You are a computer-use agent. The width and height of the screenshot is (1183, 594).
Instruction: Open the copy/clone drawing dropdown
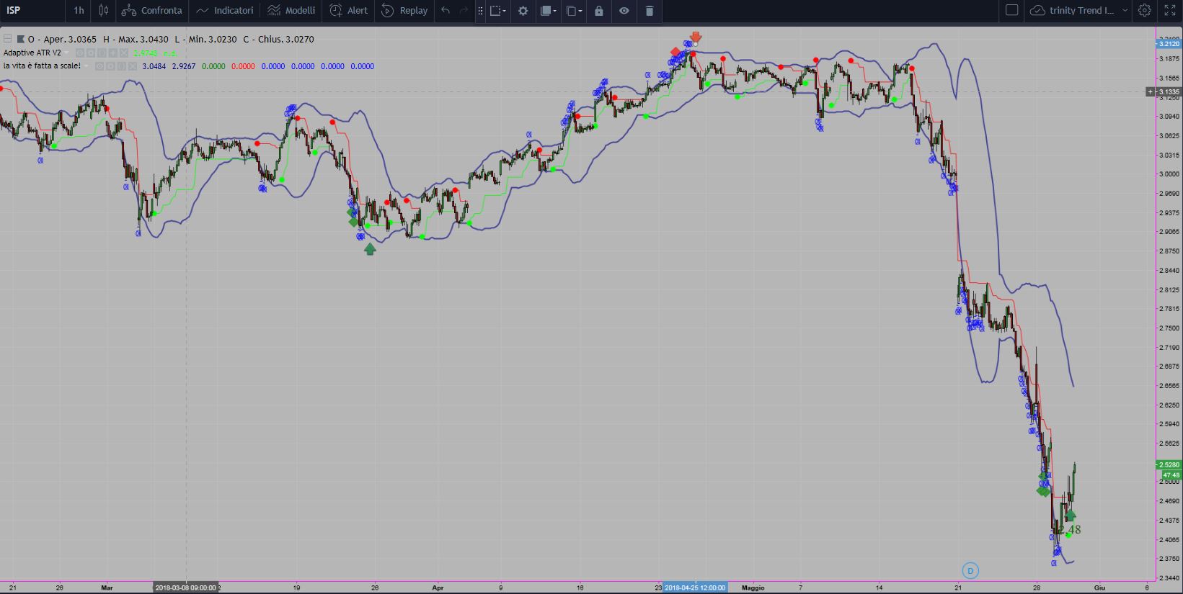[x=574, y=11]
